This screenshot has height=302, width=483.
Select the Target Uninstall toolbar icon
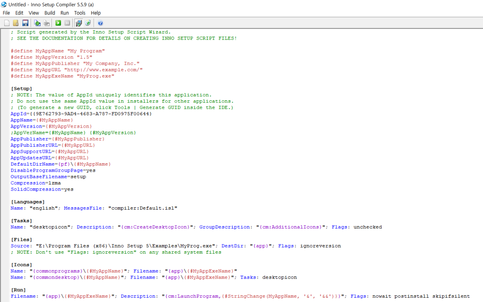pos(88,23)
